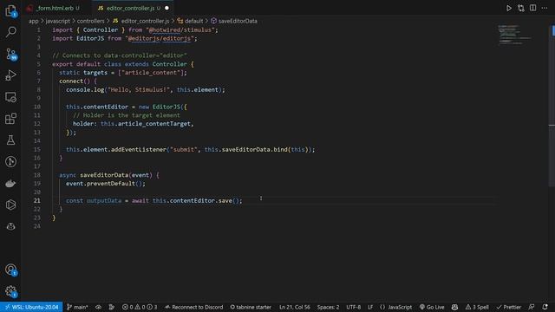The height and width of the screenshot is (312, 555).
Task: Open the Remote Explorer view
Action: [x=10, y=97]
